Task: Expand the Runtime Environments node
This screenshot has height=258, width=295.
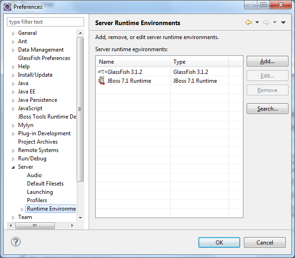Action: click(x=22, y=209)
